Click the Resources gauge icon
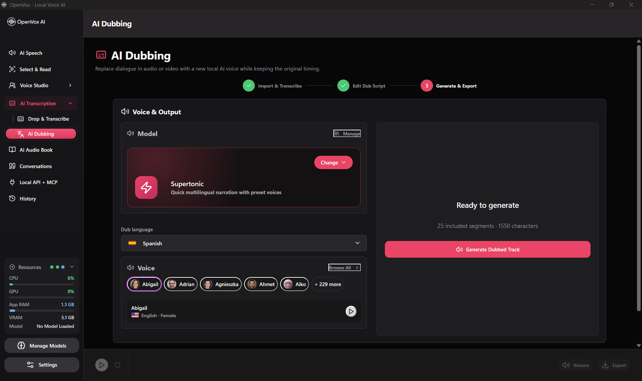The width and height of the screenshot is (642, 381). point(12,267)
